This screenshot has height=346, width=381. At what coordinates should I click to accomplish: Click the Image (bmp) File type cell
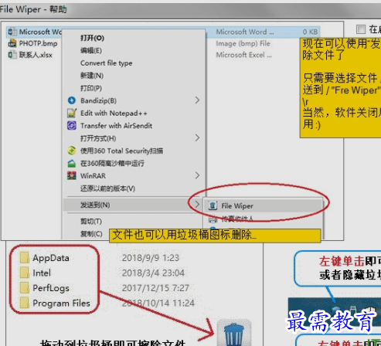point(243,43)
